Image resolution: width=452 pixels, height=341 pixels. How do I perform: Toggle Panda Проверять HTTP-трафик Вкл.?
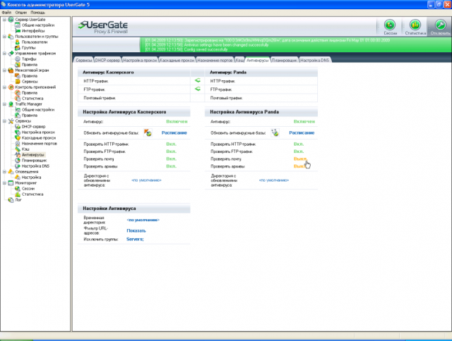point(299,144)
